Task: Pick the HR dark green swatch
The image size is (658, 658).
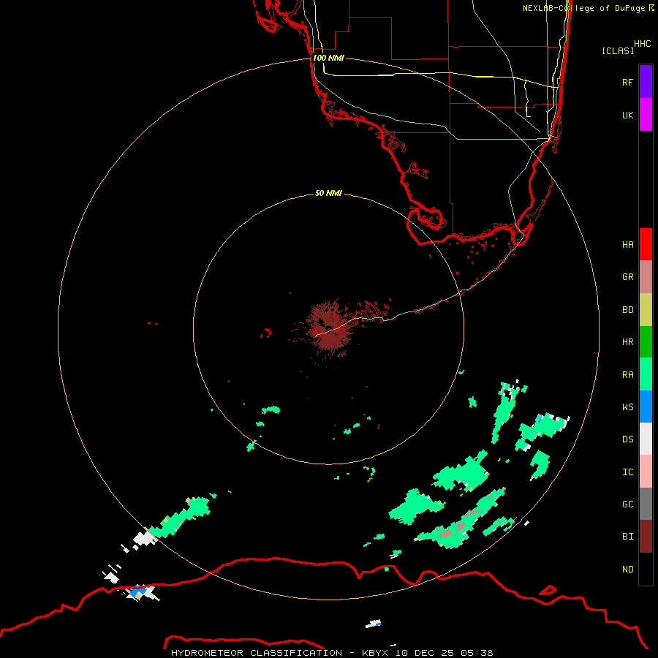Action: [646, 341]
